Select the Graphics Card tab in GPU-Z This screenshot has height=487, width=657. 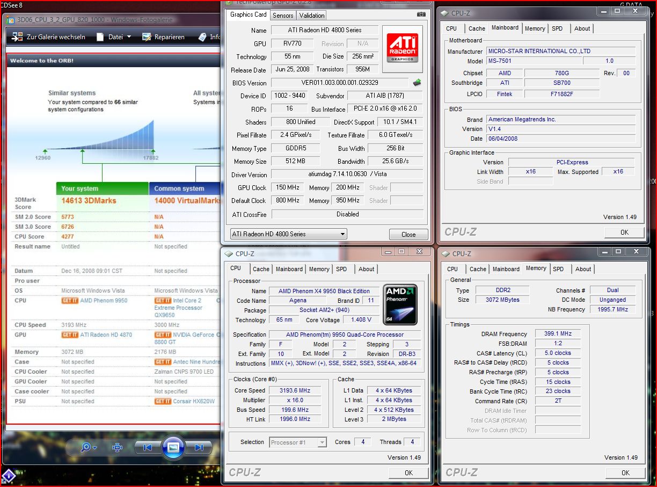248,14
